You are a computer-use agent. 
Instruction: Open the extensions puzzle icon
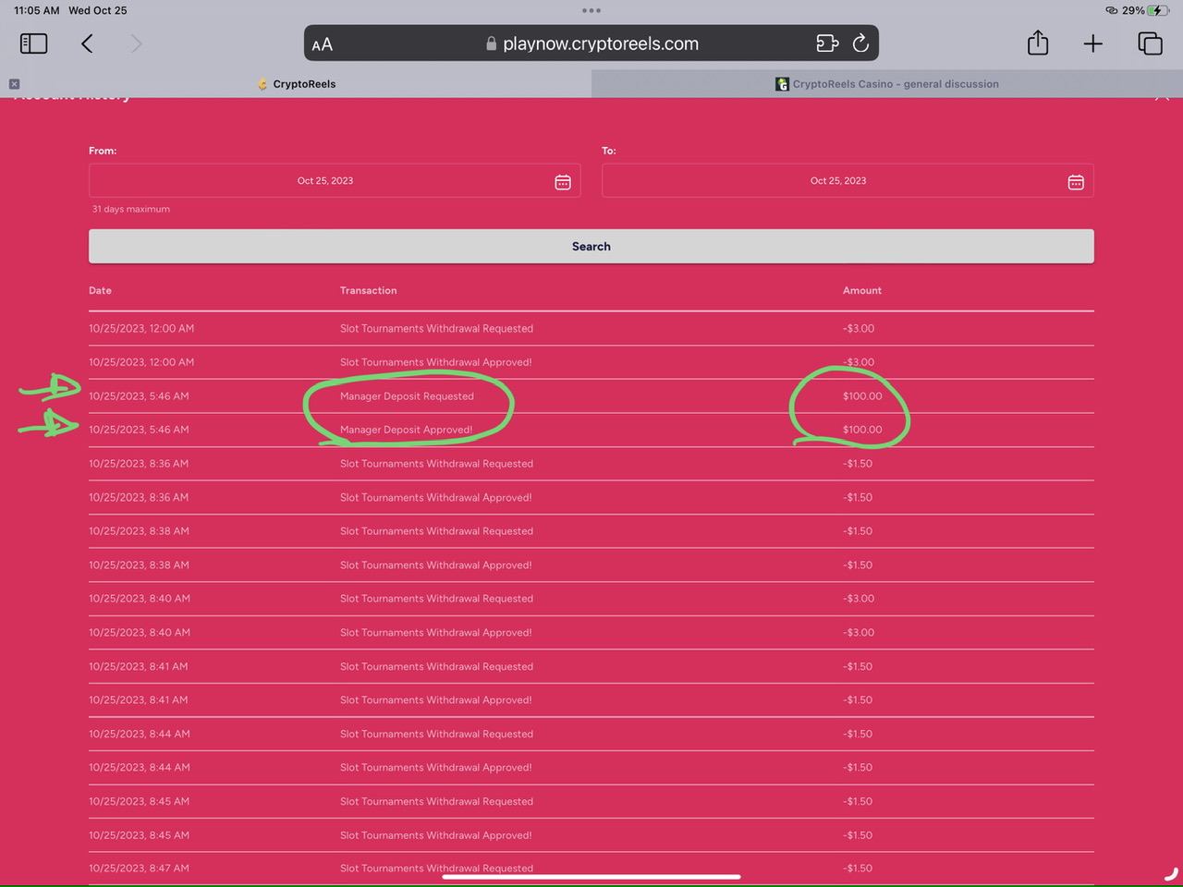[827, 43]
